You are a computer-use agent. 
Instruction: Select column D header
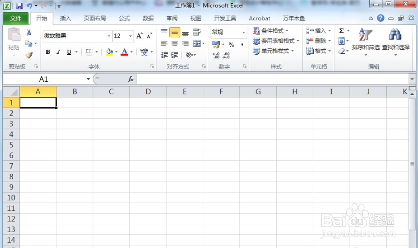(x=148, y=92)
